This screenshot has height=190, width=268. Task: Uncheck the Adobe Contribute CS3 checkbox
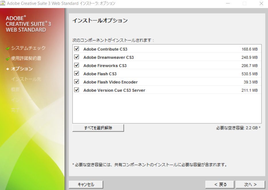[77, 49]
